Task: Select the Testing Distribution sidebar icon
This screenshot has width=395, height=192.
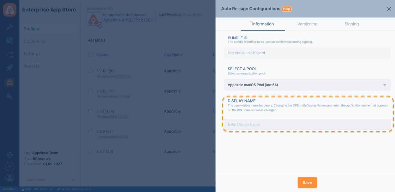Action: coord(10,40)
